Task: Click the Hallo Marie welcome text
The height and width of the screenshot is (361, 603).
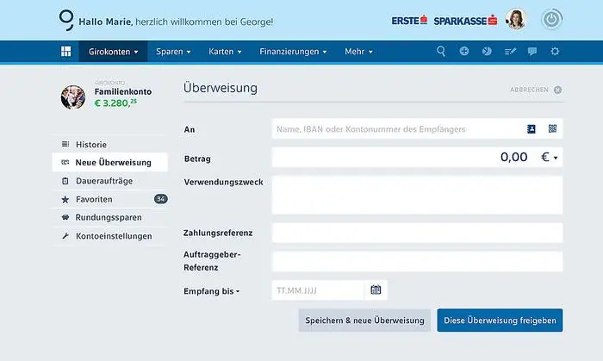Action: [x=176, y=22]
